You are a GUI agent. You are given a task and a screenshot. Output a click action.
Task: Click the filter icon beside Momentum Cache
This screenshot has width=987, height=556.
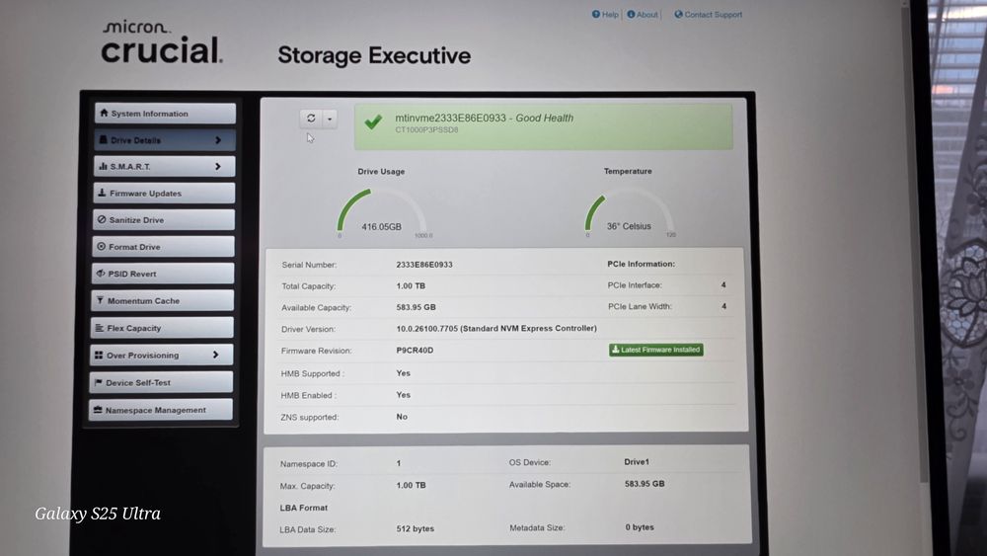pos(100,300)
